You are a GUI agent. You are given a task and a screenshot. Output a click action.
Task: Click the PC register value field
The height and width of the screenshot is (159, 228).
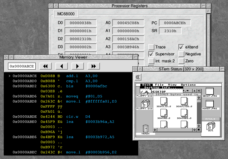pyautogui.click(x=175, y=23)
